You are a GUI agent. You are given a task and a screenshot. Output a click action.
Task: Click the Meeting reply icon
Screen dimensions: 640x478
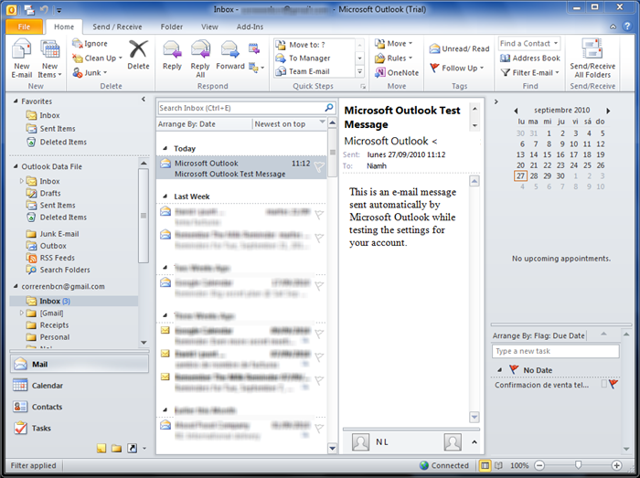pyautogui.click(x=254, y=48)
